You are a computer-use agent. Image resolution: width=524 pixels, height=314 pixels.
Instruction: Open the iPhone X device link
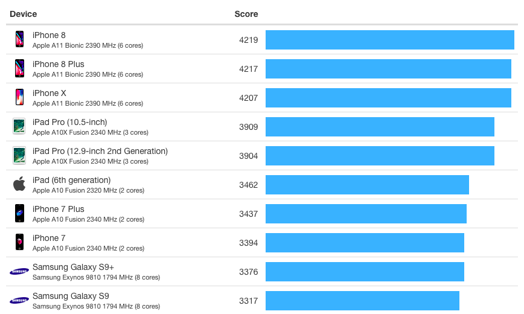pos(50,94)
